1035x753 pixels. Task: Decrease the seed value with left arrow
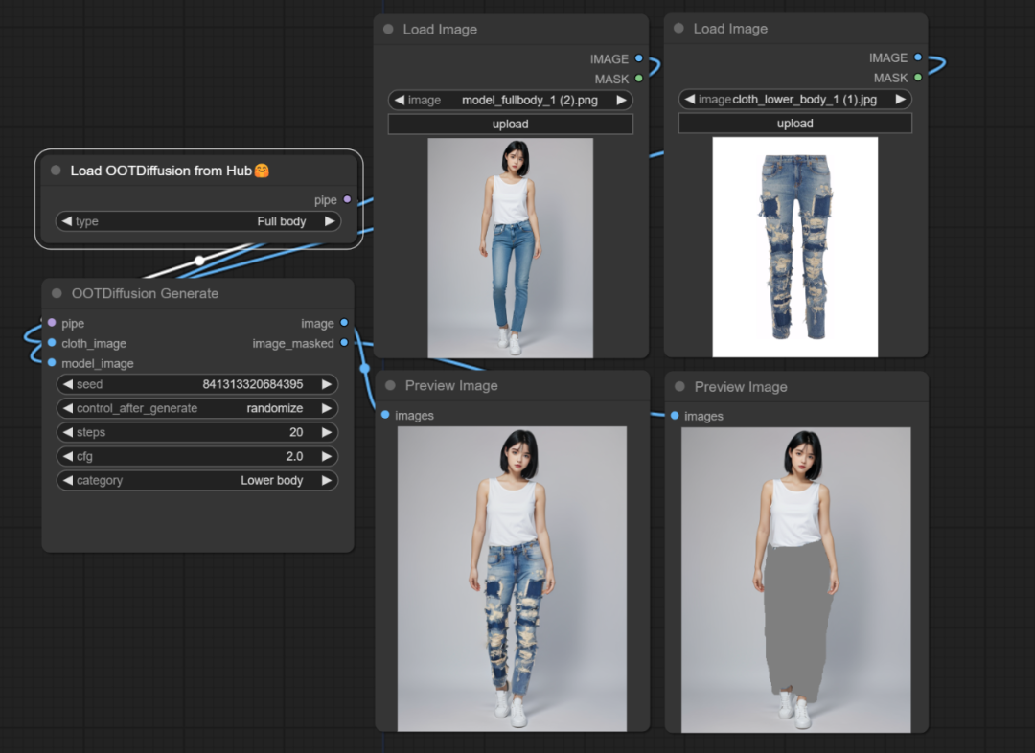pos(68,384)
